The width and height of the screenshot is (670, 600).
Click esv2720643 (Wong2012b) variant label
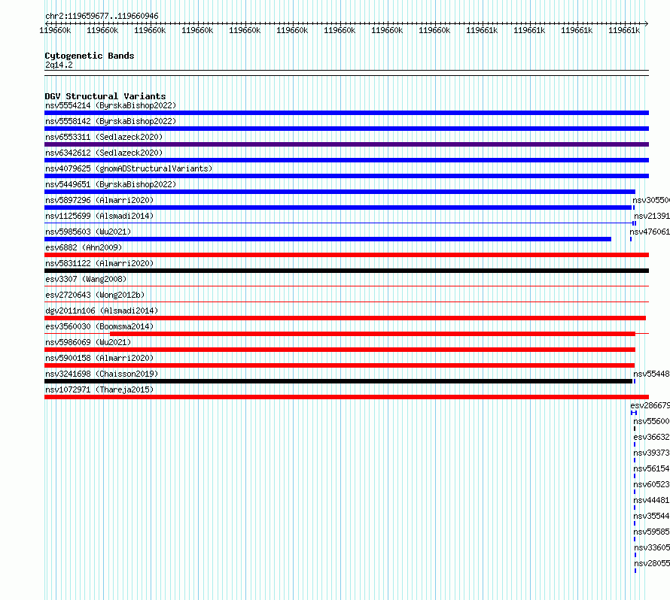click(x=95, y=295)
